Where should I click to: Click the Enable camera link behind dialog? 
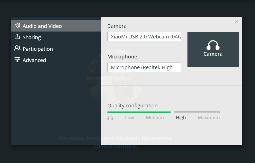(x=116, y=146)
